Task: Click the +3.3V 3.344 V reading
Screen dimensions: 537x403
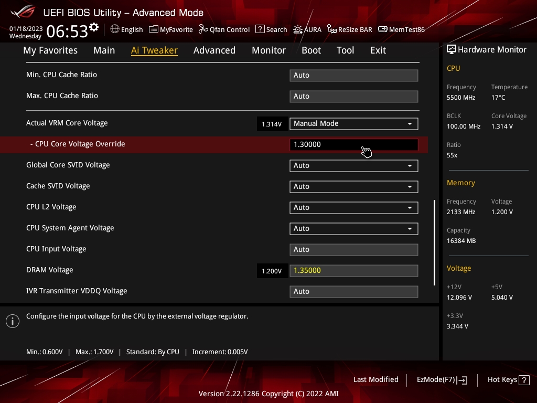Action: click(x=457, y=326)
